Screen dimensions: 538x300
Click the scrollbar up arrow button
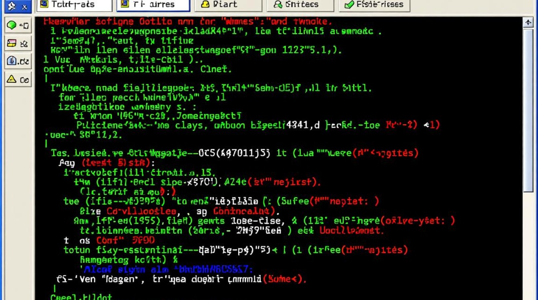(528, 23)
